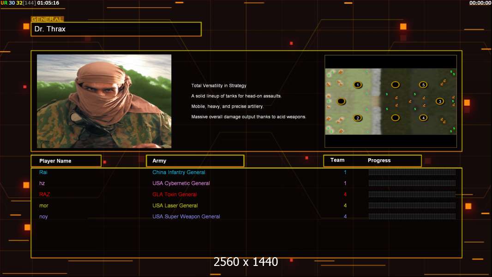Viewport: 492px width, 277px height.
Task: Click 'Total Versatility in Strategy' text
Action: point(219,86)
